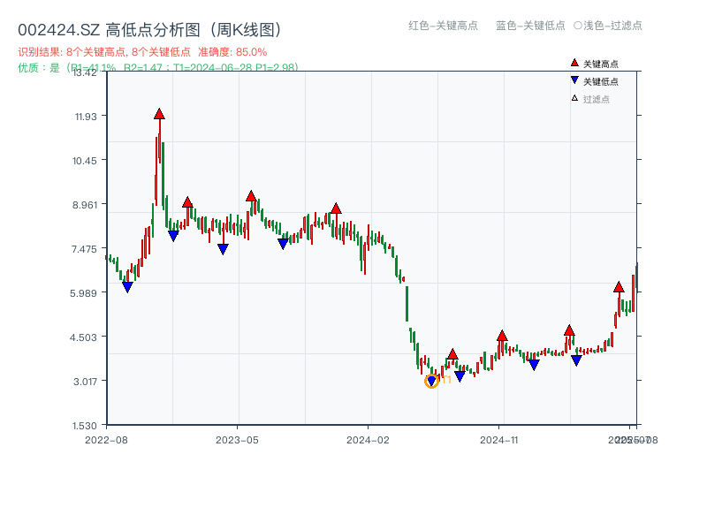Select the leftmost blue key-low marker
The image size is (707, 530).
pyautogui.click(x=127, y=287)
